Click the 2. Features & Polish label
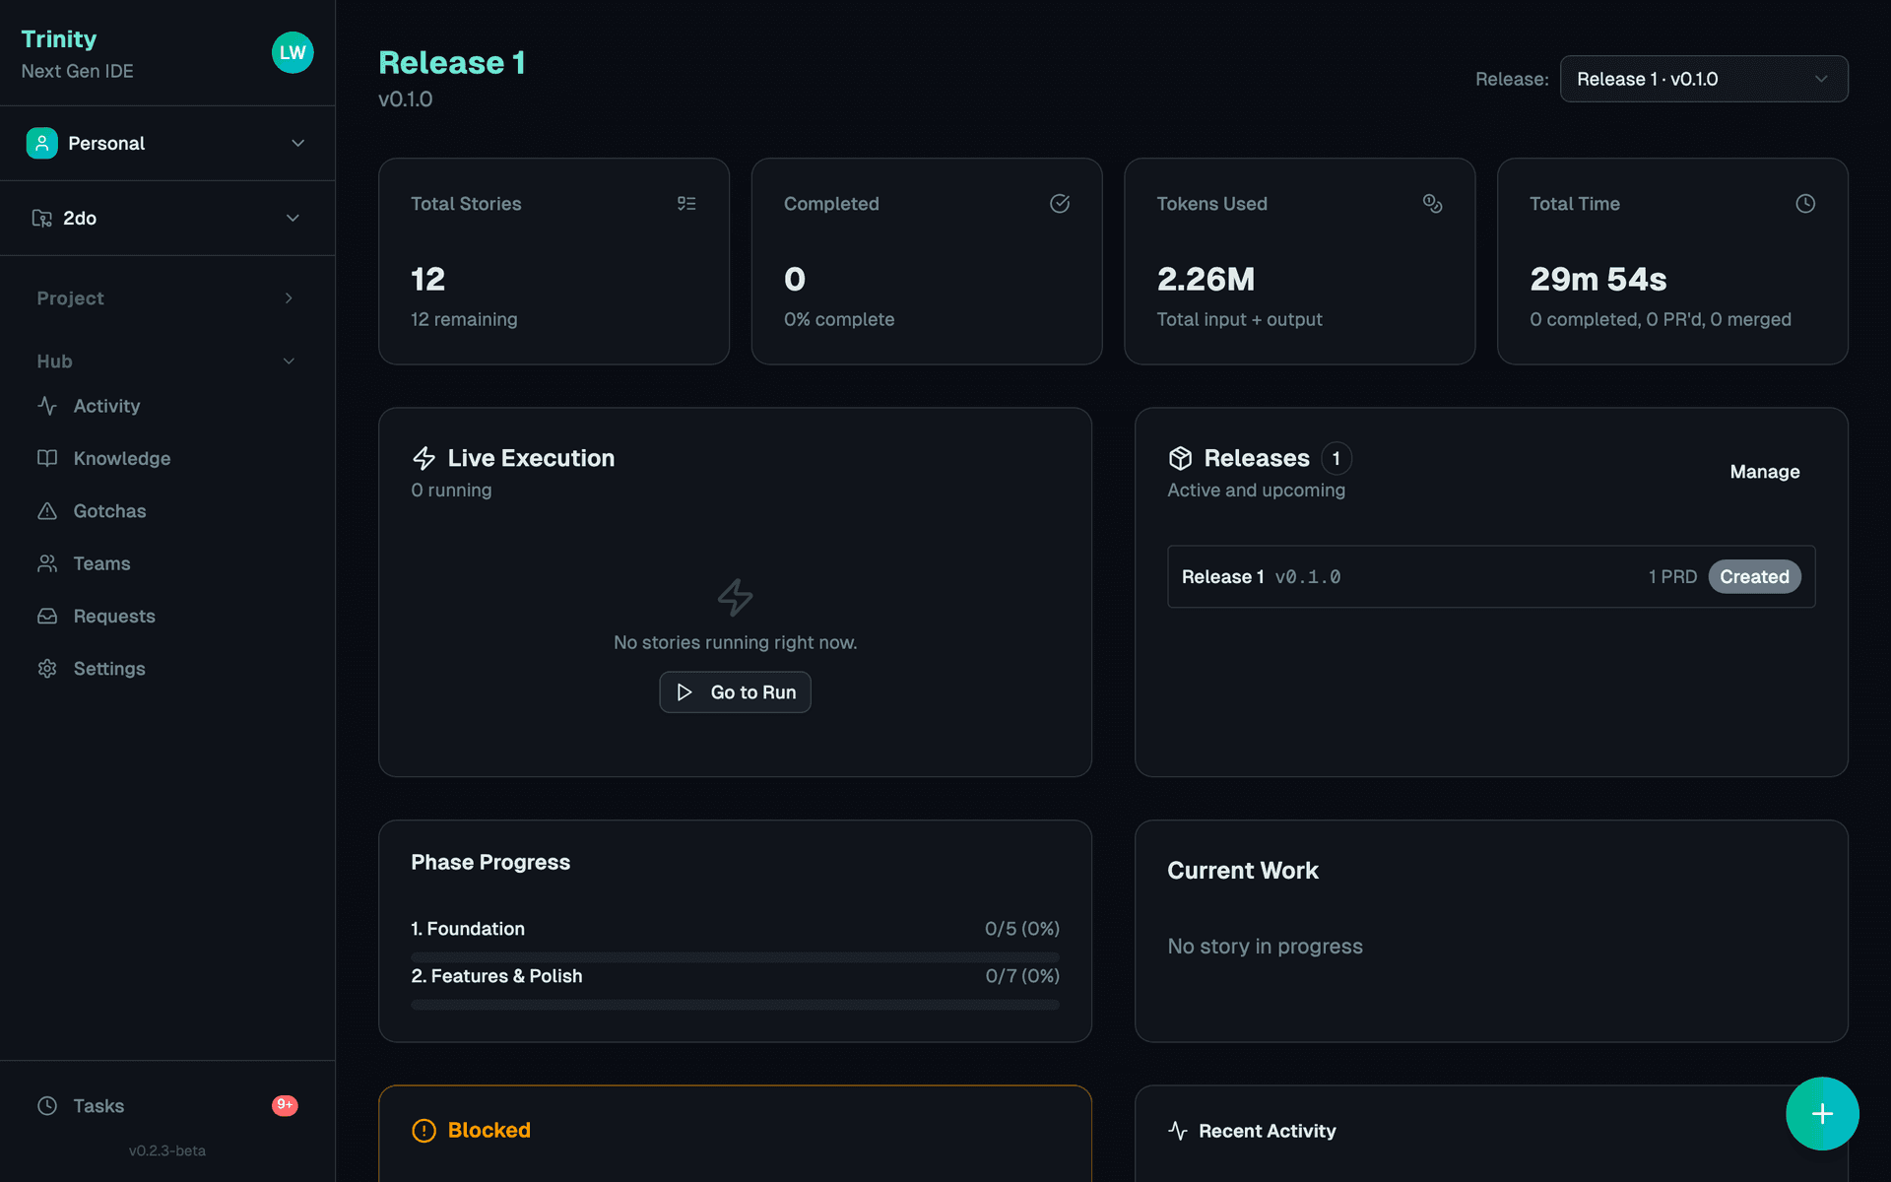This screenshot has height=1182, width=1891. (x=496, y=976)
